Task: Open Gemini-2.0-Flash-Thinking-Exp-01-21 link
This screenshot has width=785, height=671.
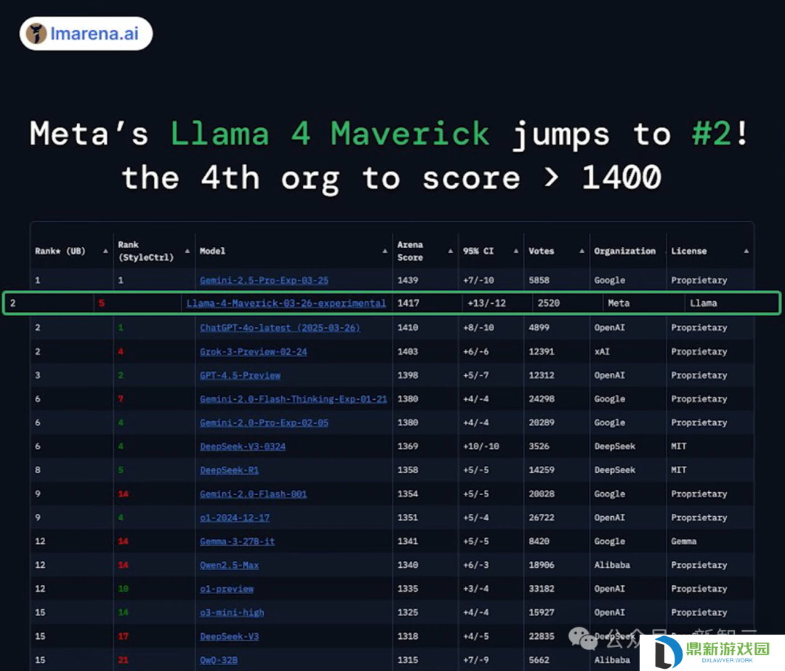Action: point(294,399)
